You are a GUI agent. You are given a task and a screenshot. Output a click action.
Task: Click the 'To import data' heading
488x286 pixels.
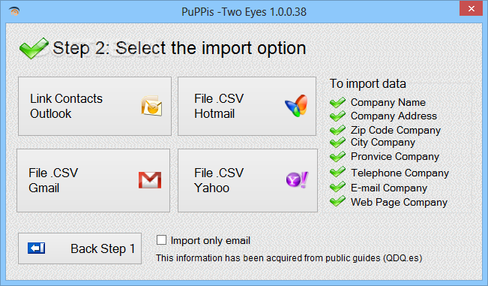368,84
